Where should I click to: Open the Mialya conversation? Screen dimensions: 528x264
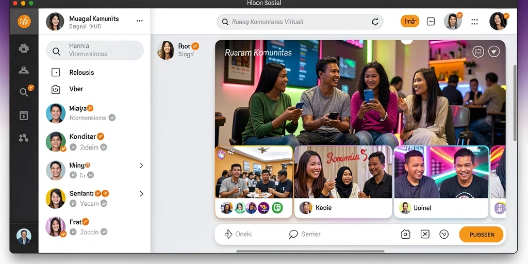click(95, 113)
